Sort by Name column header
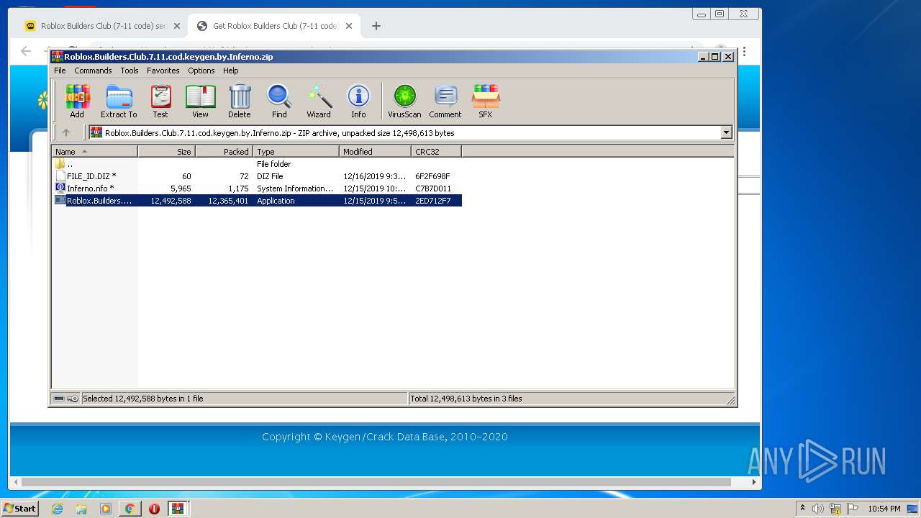Screen dimensions: 921x518 click(94, 151)
